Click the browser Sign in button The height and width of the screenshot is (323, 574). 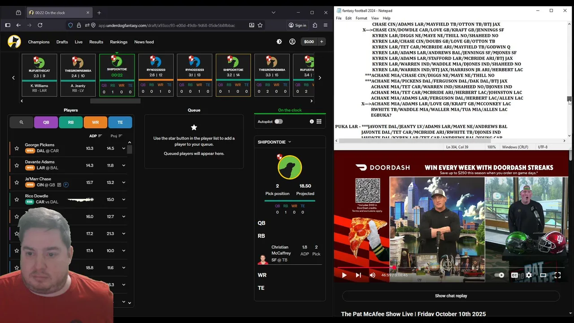(x=297, y=26)
